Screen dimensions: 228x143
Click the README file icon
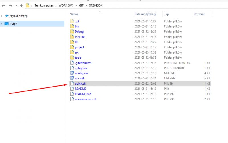[x=72, y=89]
